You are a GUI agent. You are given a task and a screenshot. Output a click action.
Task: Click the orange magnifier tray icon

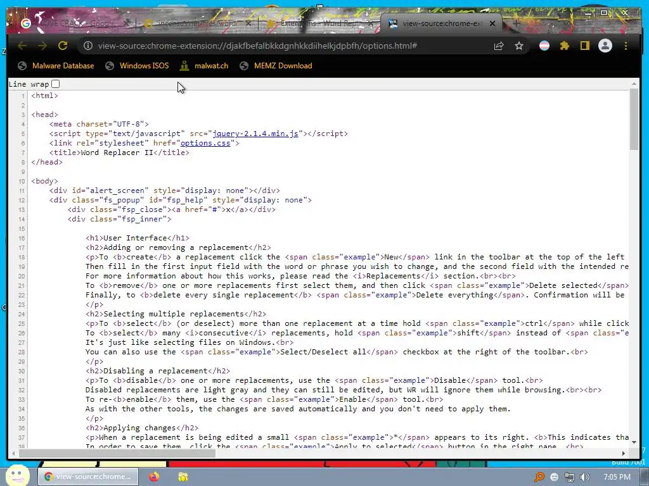tap(539, 477)
